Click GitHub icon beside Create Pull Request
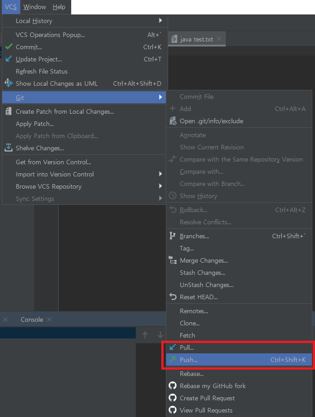 pyautogui.click(x=173, y=398)
